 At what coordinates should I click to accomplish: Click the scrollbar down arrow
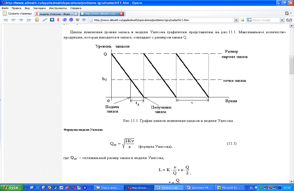point(292,181)
